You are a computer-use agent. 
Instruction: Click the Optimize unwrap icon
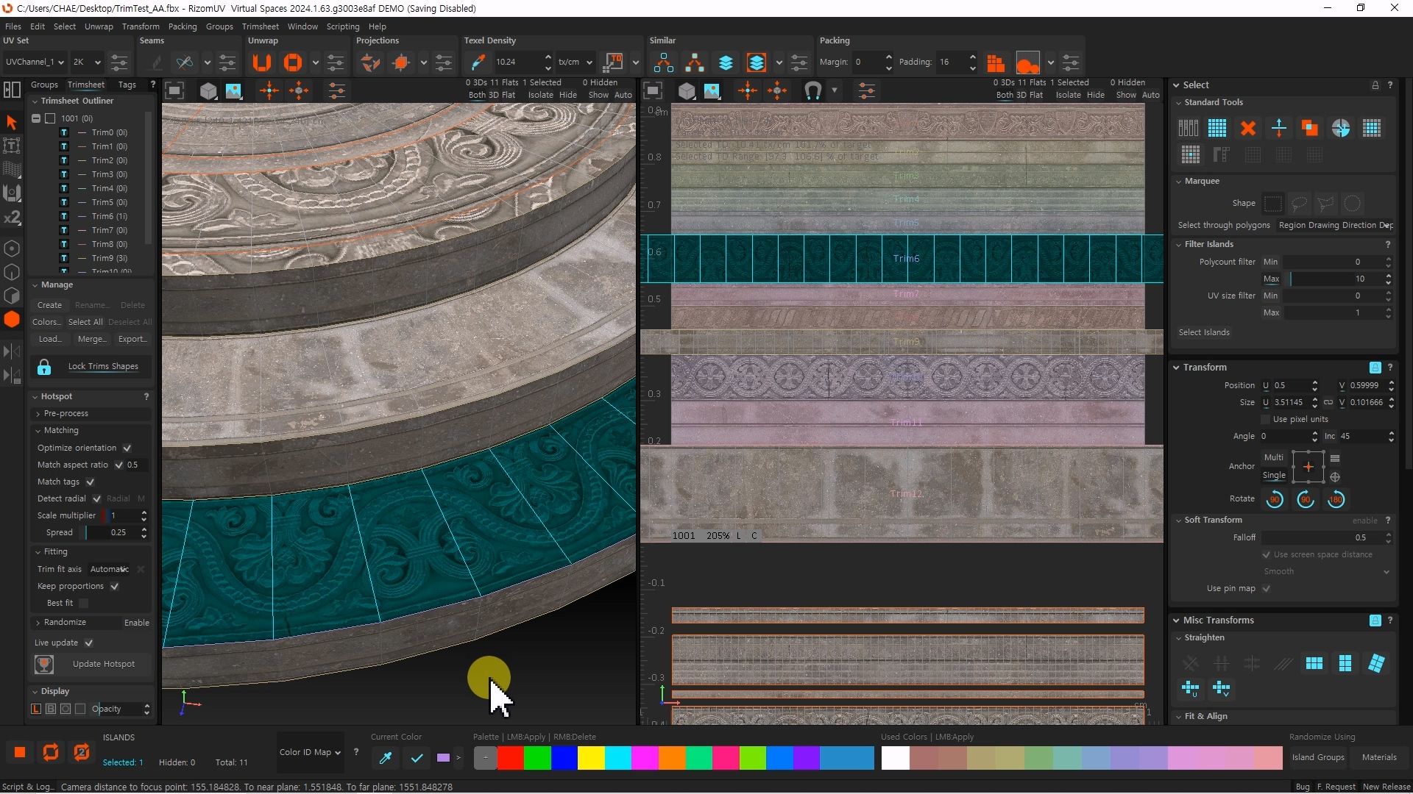(x=293, y=62)
